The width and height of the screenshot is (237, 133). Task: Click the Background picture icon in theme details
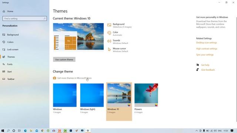point(109,25)
